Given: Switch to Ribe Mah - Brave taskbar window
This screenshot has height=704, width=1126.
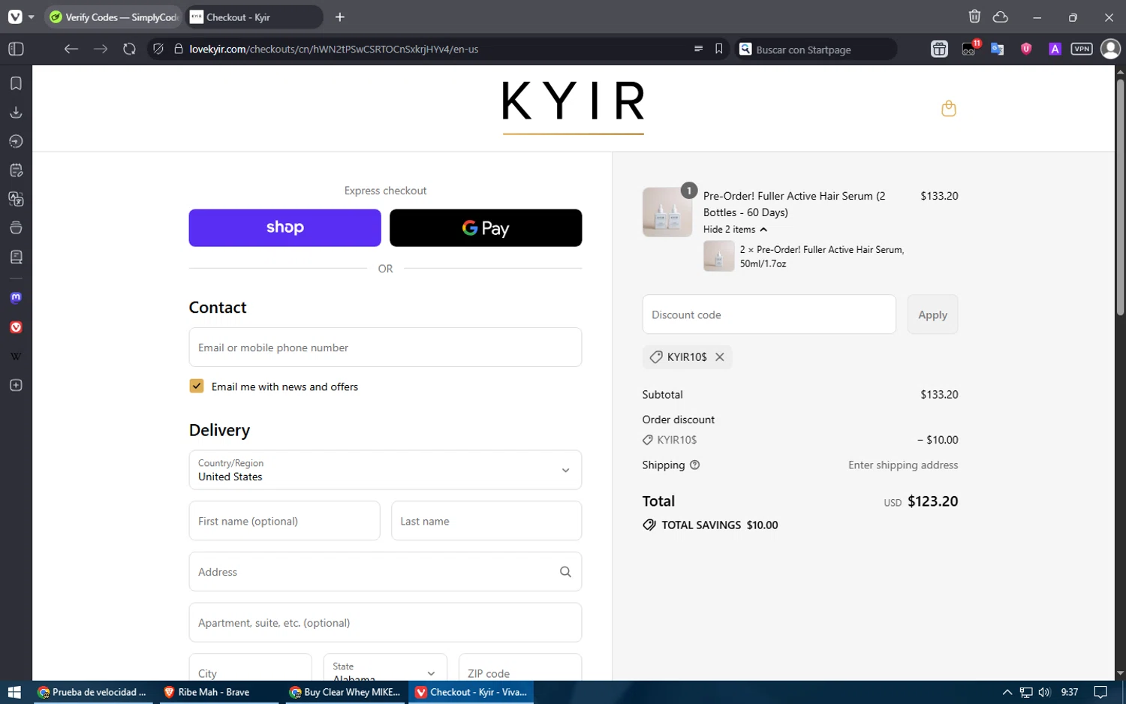Looking at the screenshot, I should tap(218, 692).
